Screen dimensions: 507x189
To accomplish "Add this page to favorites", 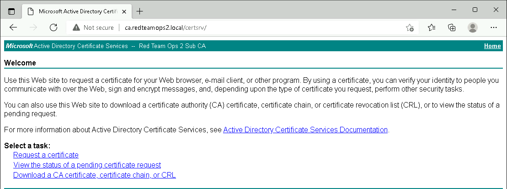I will [410, 27].
